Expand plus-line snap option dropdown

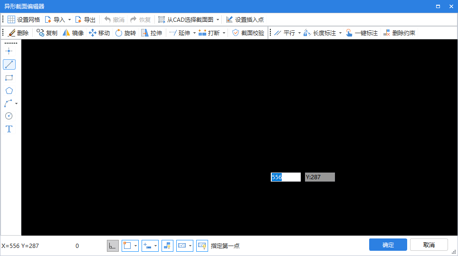155,246
